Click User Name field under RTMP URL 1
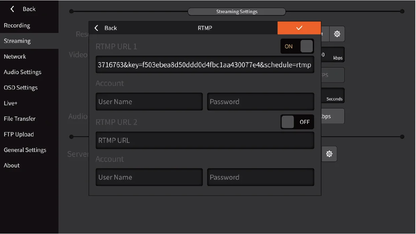Viewport: 416px width, 234px height. pos(149,102)
